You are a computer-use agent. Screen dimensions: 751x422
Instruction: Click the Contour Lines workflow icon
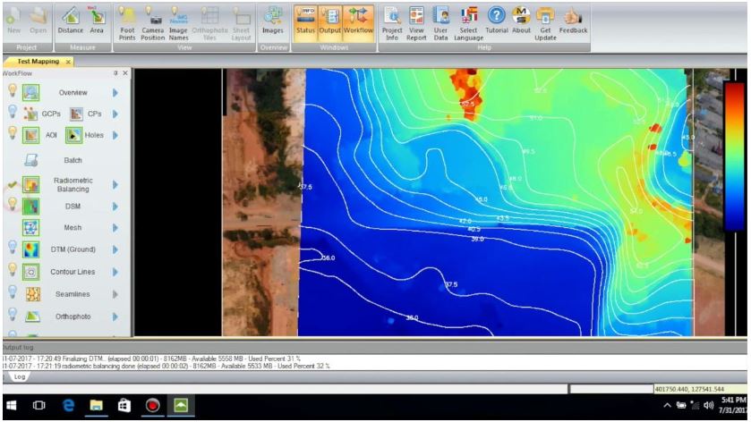(31, 271)
